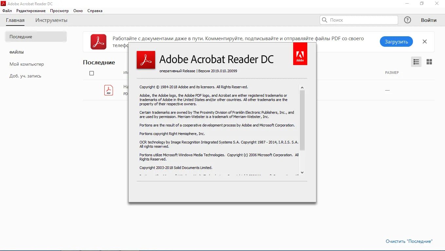Viewport: 445px width, 251px height.
Task: Open Мой компьютер in the sidebar
Action: [27, 64]
